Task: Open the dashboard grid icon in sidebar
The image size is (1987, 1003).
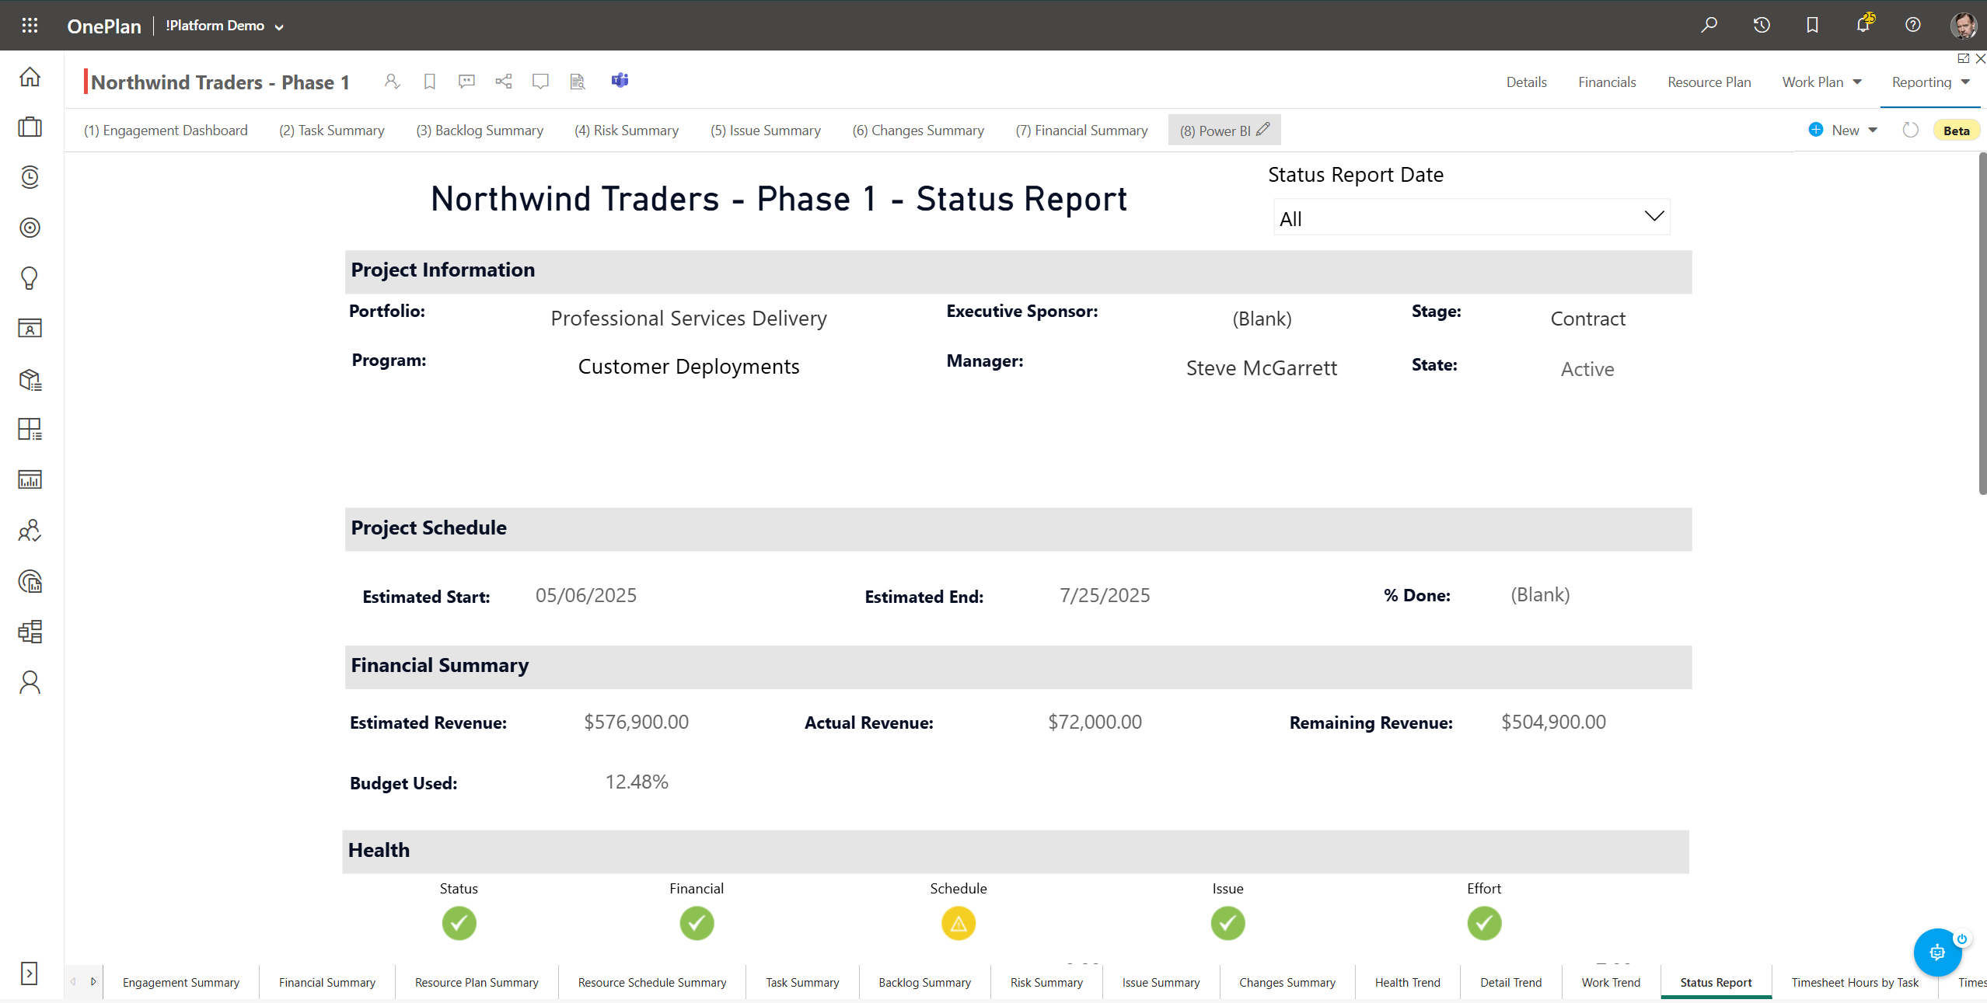Action: [x=30, y=430]
